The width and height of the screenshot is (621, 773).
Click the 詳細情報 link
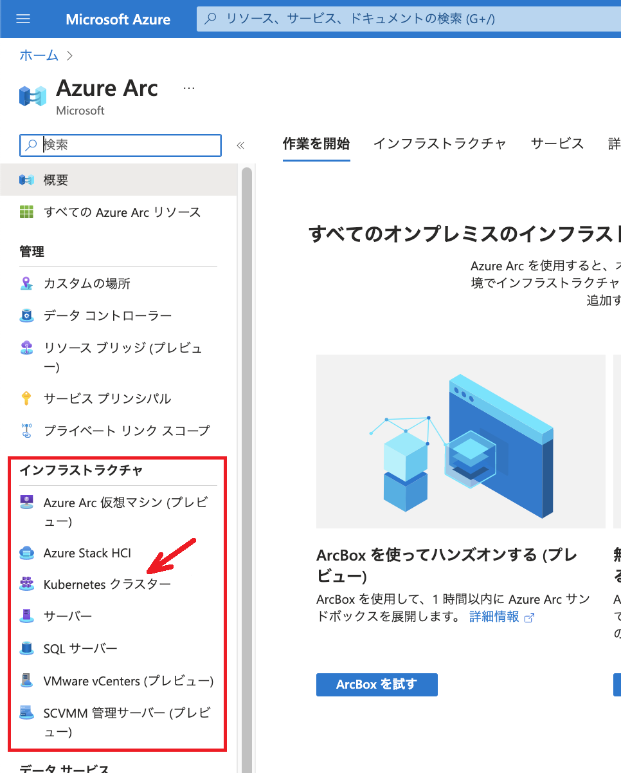[494, 617]
